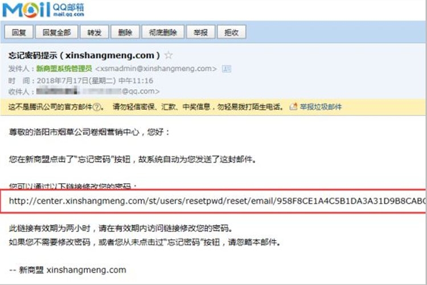427x285 pixels.
Task: Click the recipient qq.com address
Action: [98, 91]
